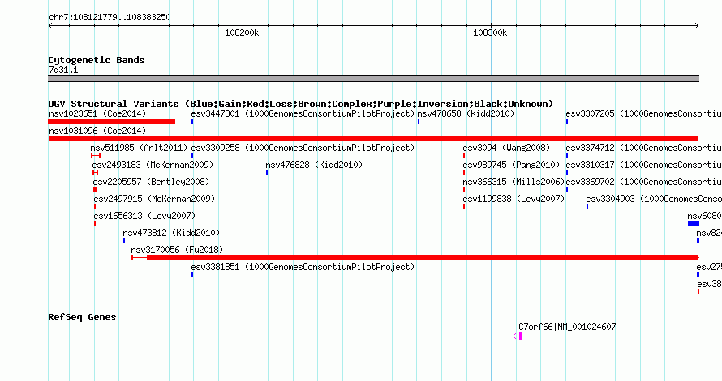This screenshot has width=722, height=381.
Task: Open the esv3094 (Wang2008) variant
Action: (x=506, y=148)
